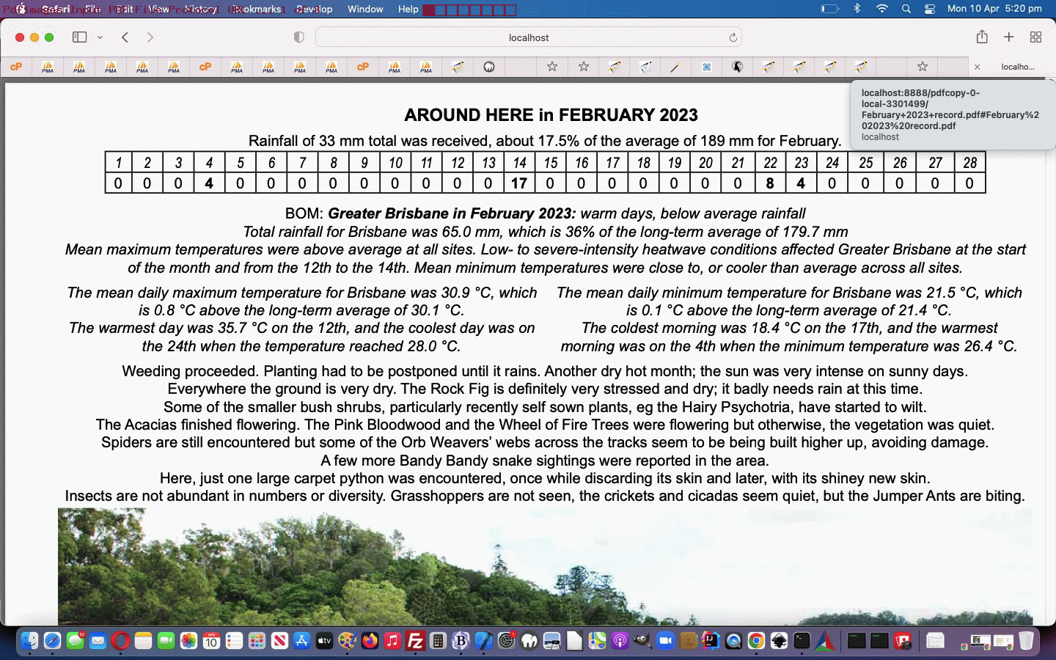The height and width of the screenshot is (660, 1056).
Task: Launch Inkscape from the Dock
Action: (x=779, y=641)
